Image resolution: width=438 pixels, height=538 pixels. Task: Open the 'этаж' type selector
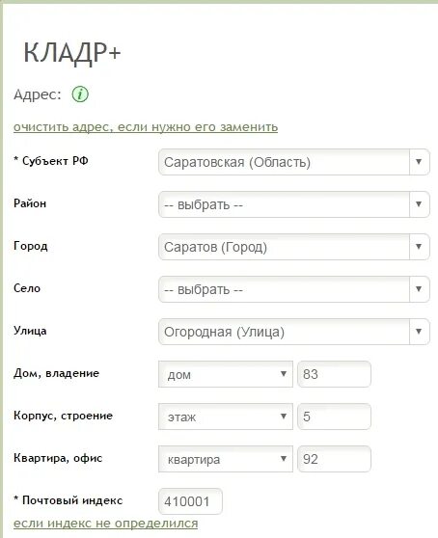226,417
